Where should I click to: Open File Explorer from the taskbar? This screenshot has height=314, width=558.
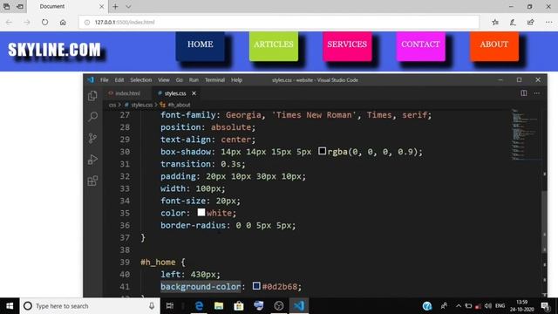coord(219,306)
